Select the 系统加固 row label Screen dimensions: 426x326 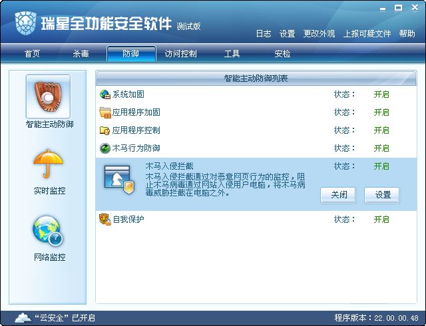tap(128, 94)
